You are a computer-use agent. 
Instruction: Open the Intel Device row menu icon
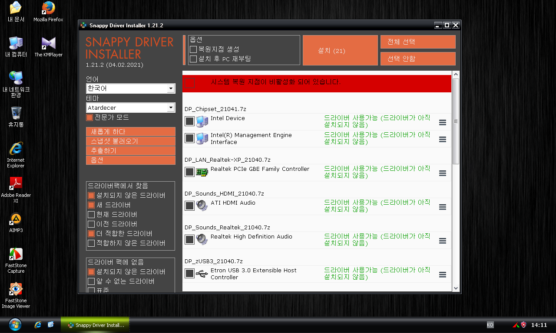(x=443, y=123)
